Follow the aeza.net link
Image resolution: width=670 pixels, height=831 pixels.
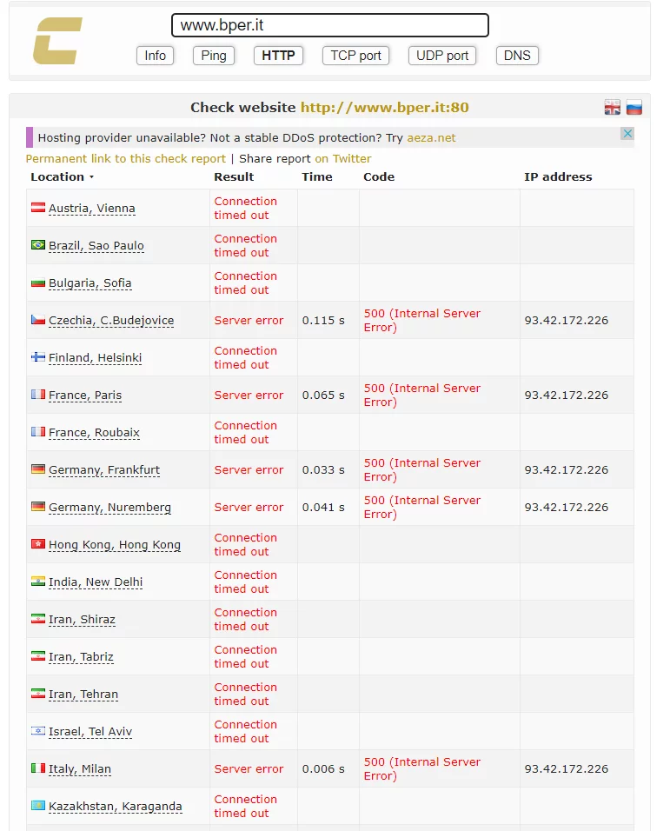431,137
